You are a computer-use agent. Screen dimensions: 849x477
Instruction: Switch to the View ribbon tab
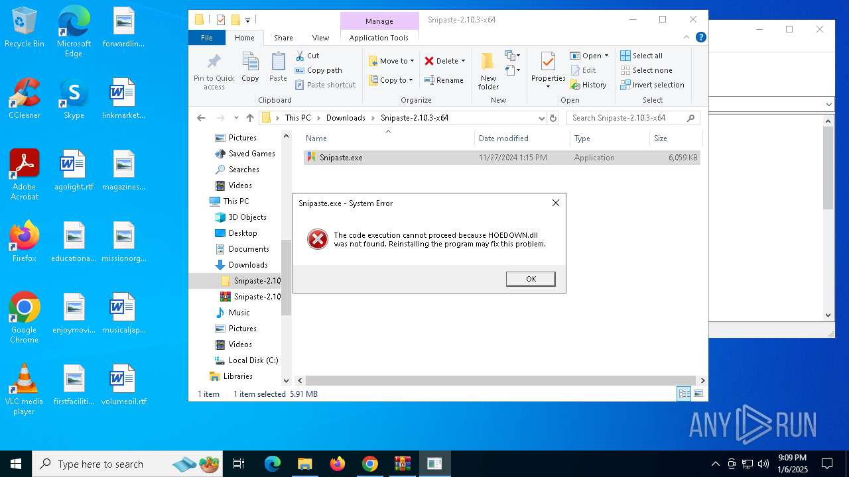coord(320,38)
